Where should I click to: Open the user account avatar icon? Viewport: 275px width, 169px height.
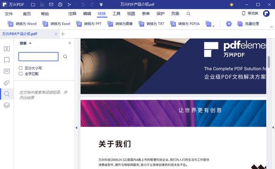pos(266,14)
